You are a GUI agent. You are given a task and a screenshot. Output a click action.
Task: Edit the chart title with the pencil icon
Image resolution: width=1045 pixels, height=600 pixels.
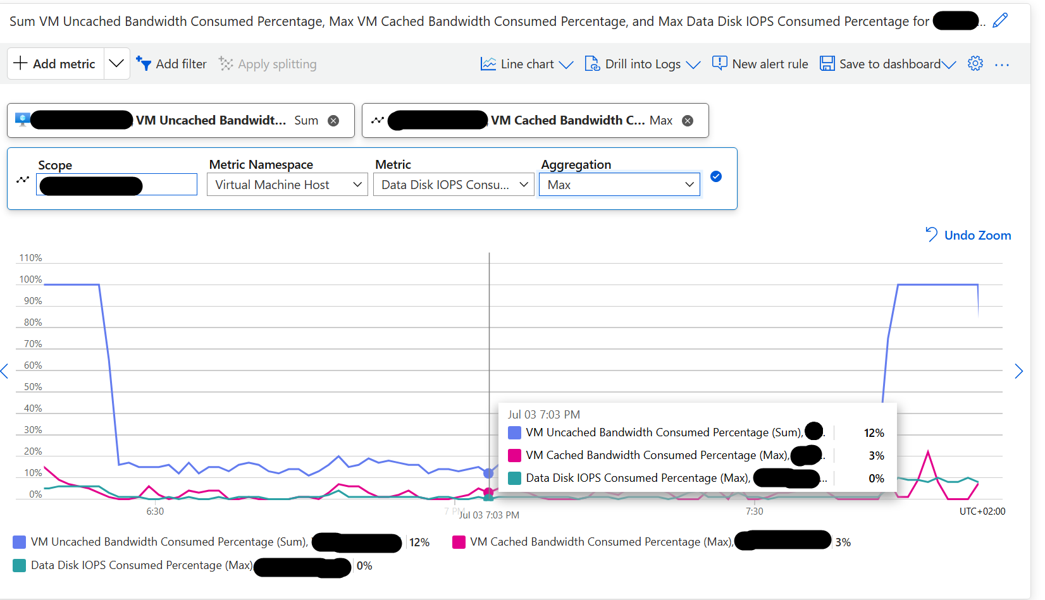tap(1000, 20)
